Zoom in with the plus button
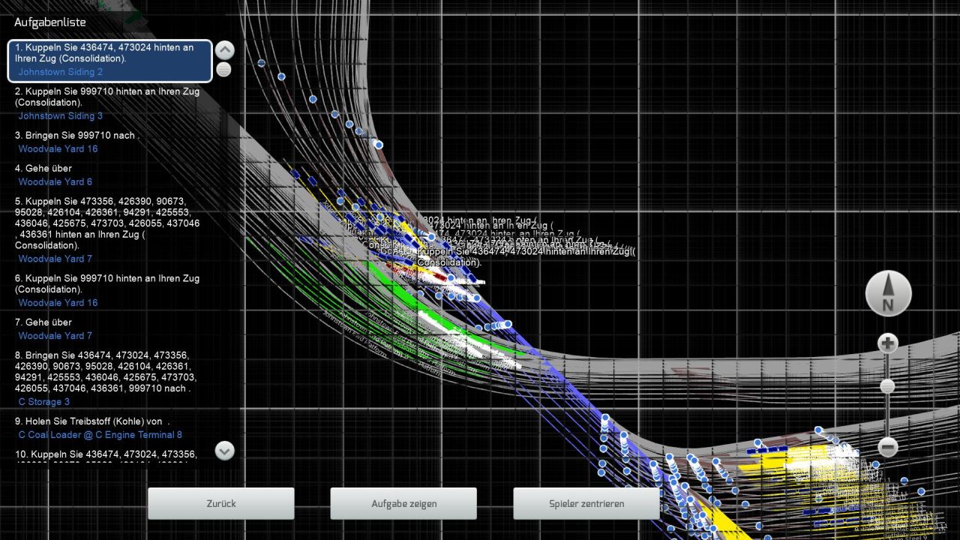 pos(888,343)
